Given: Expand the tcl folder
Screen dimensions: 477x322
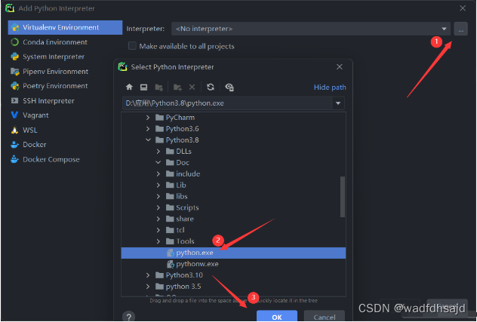Looking at the screenshot, I should click(x=158, y=230).
